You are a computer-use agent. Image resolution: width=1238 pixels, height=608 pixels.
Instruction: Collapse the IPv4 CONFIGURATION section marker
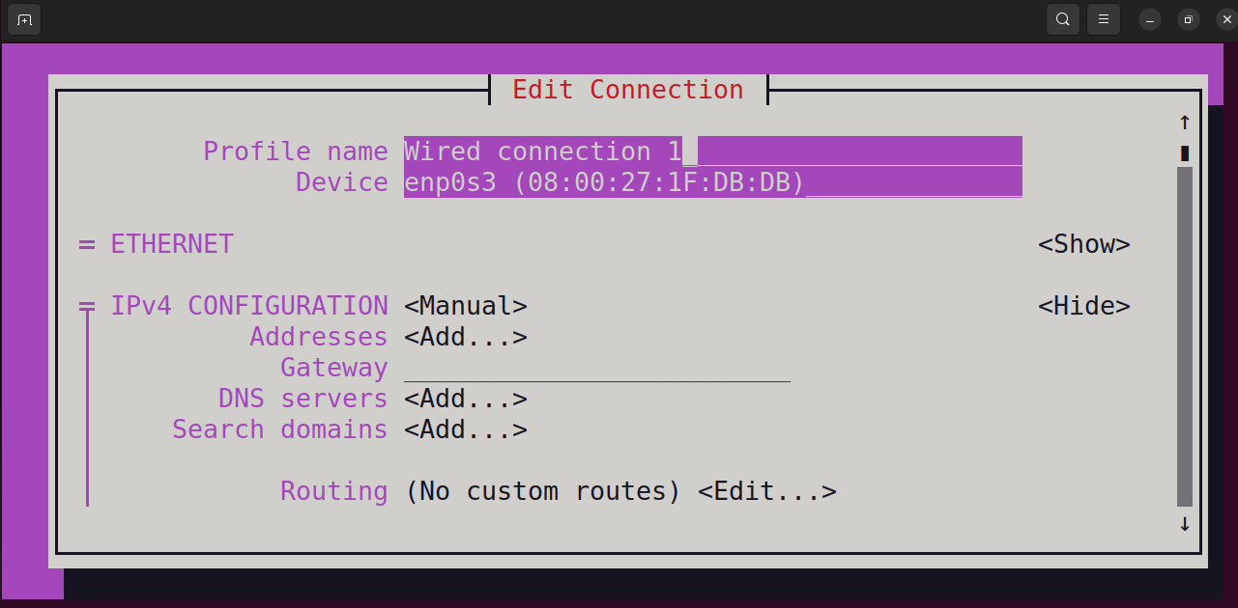87,306
